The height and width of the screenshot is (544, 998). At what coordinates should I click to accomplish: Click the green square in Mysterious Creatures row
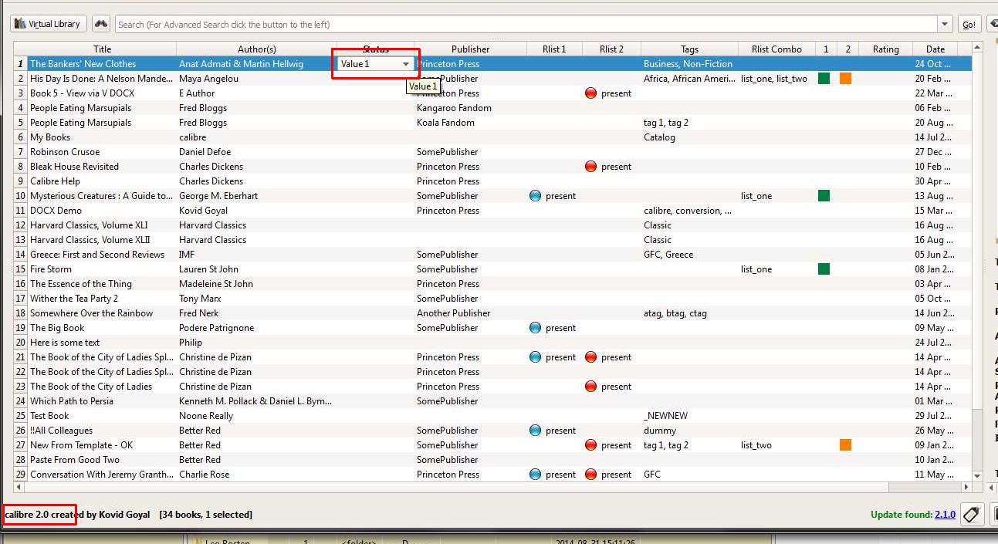[824, 196]
